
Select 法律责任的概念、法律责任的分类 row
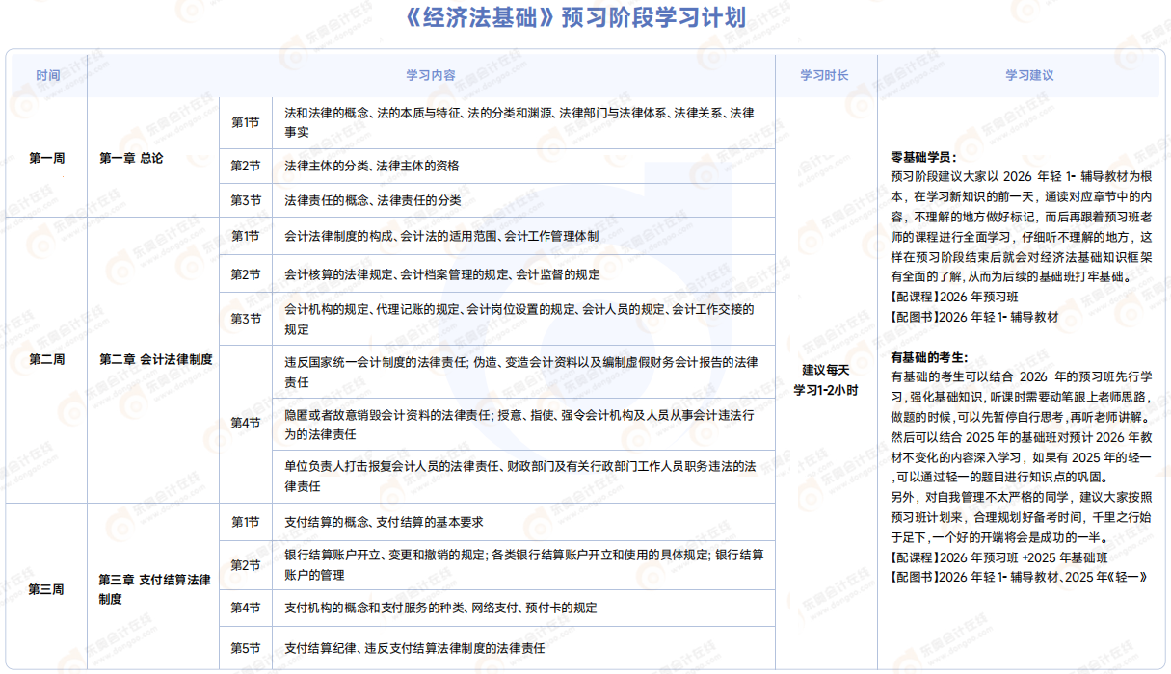[x=373, y=200]
